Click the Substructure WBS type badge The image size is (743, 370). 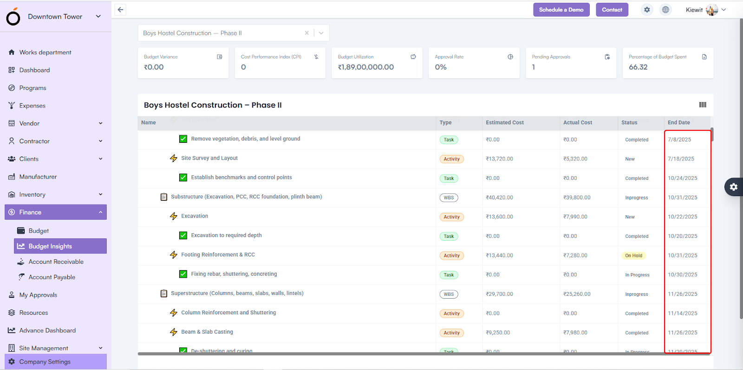(449, 198)
